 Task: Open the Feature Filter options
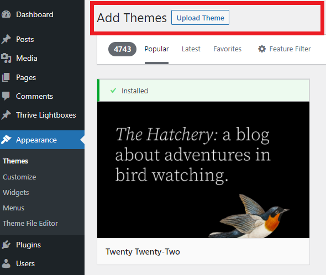click(284, 49)
